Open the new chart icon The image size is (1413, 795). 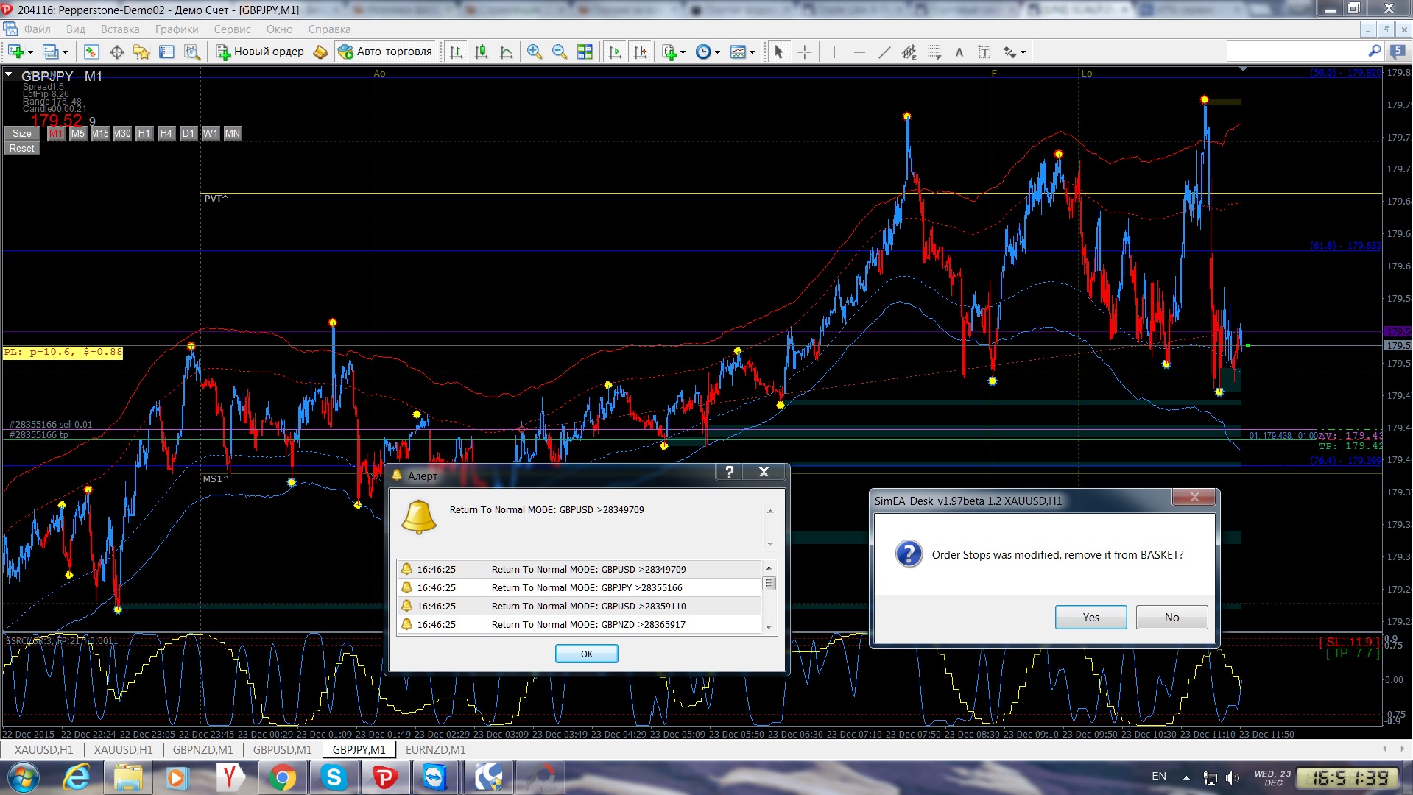tap(16, 52)
